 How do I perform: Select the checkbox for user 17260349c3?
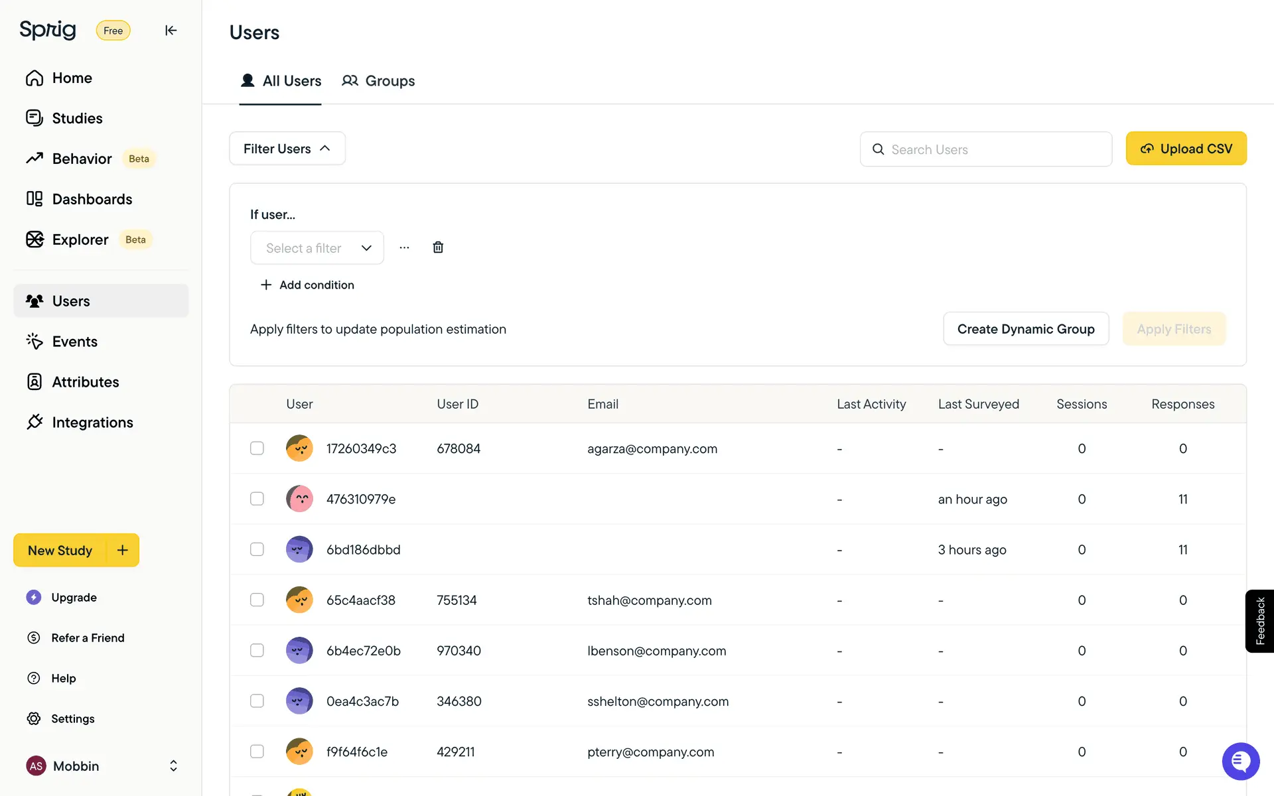coord(257,448)
